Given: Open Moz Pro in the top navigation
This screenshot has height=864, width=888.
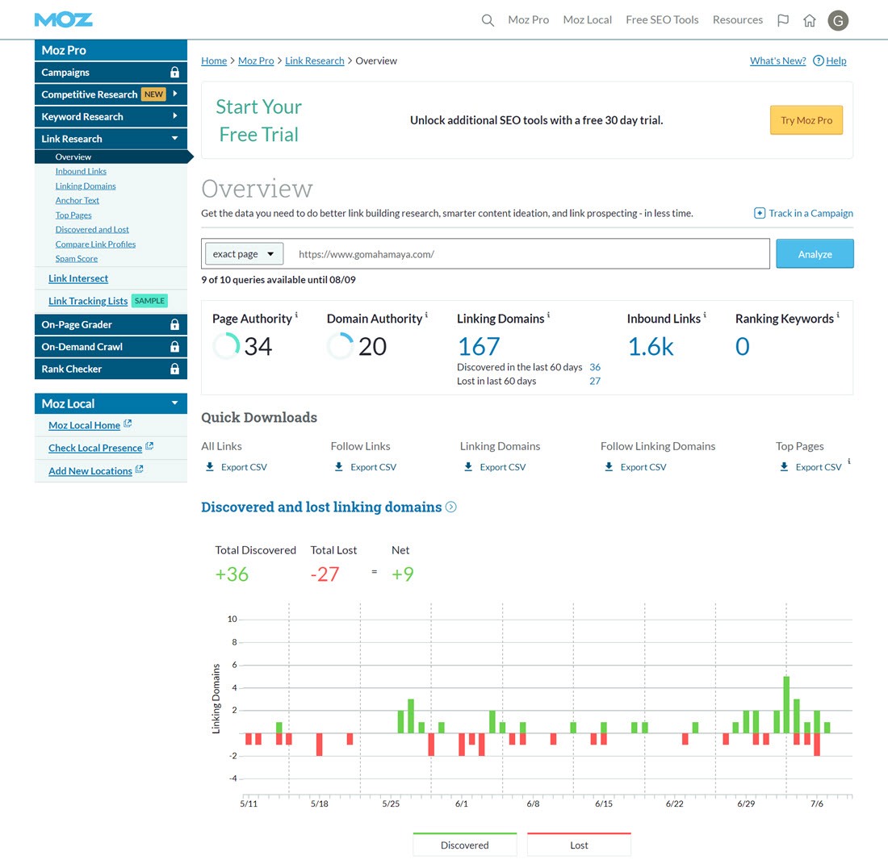Looking at the screenshot, I should coord(529,20).
